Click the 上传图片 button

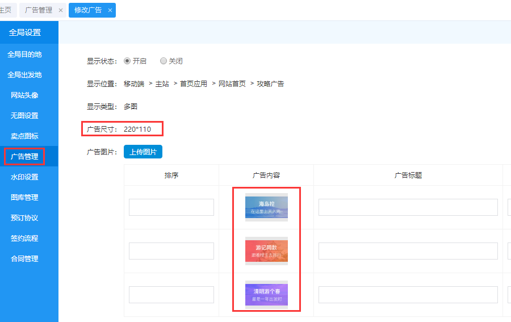tap(143, 152)
